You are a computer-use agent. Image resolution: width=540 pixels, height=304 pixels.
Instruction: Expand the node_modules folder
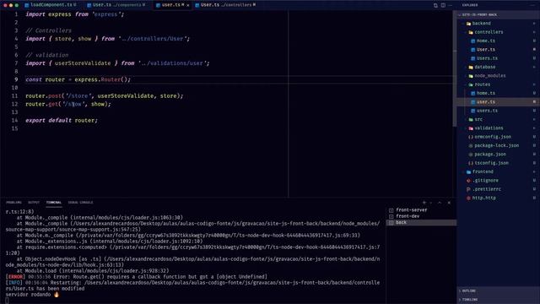point(499,76)
